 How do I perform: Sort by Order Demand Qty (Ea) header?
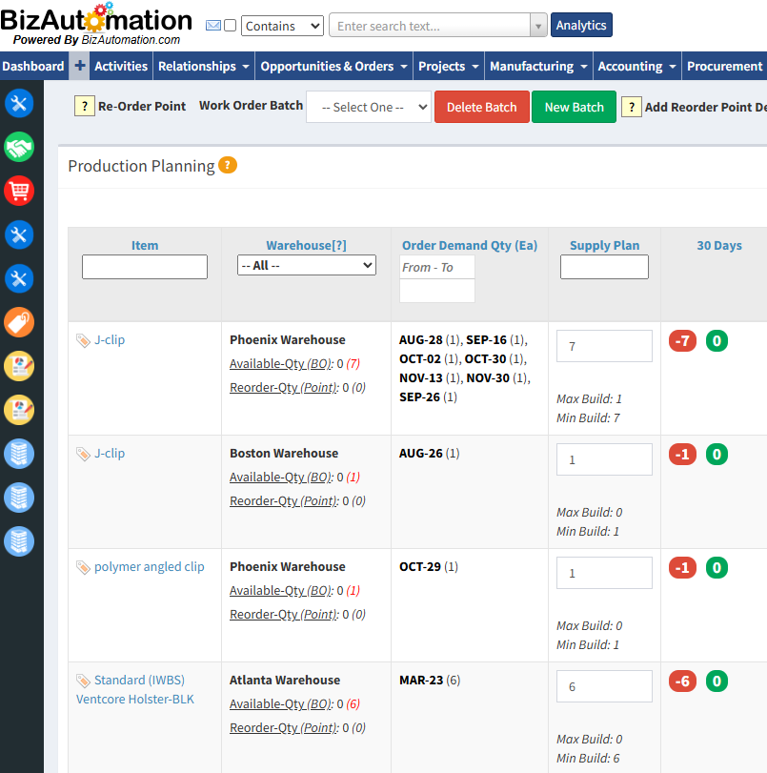[470, 246]
